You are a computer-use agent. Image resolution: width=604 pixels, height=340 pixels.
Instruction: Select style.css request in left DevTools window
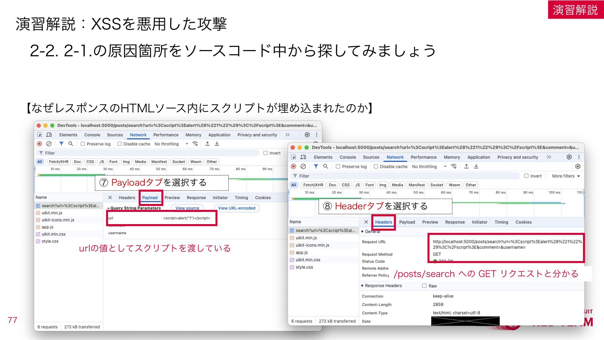pyautogui.click(x=69, y=241)
